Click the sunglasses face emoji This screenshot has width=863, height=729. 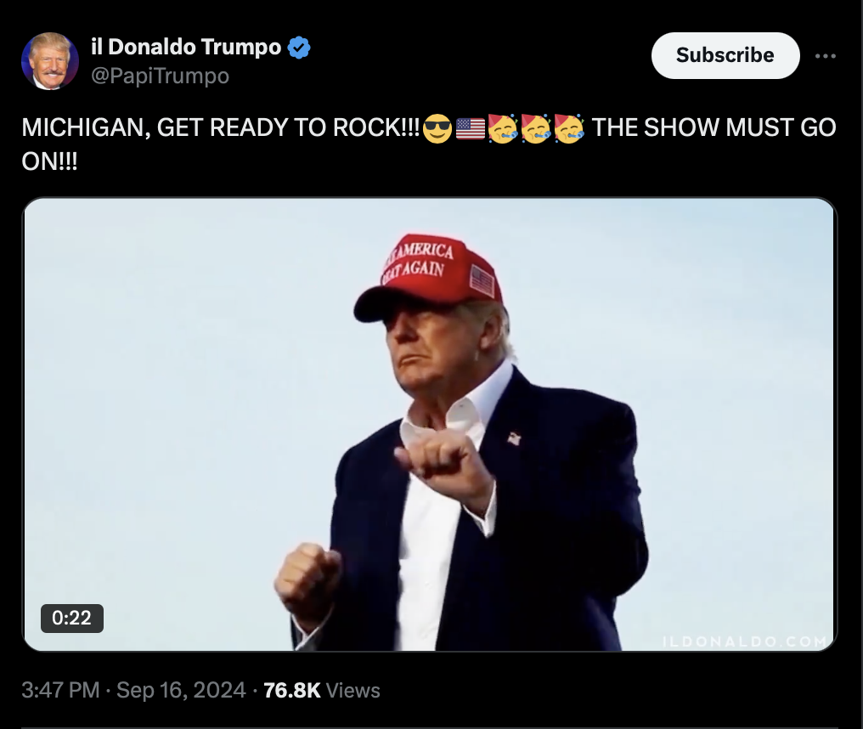pyautogui.click(x=437, y=128)
